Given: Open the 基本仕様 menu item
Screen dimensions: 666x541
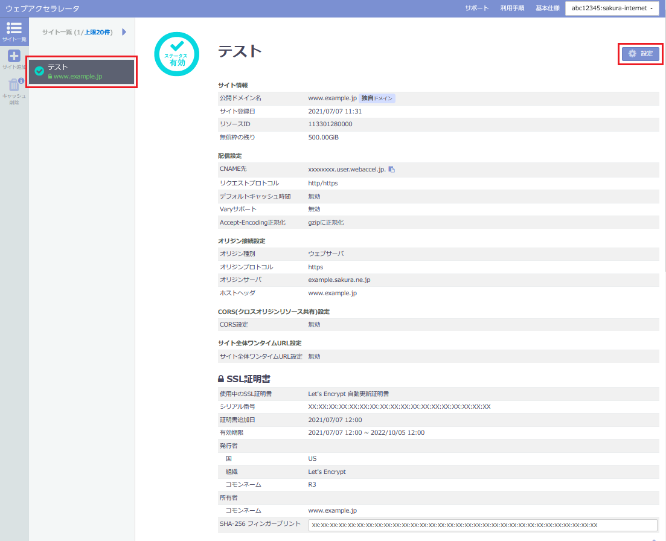Looking at the screenshot, I should click(547, 8).
